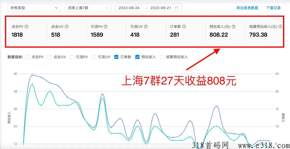
Task: Click the 25 tick on the right chart axis
Action: pos(277,74)
